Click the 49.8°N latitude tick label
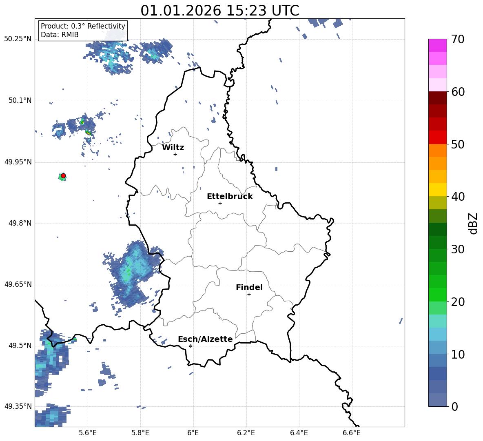This screenshot has height=441, width=483. [20, 223]
